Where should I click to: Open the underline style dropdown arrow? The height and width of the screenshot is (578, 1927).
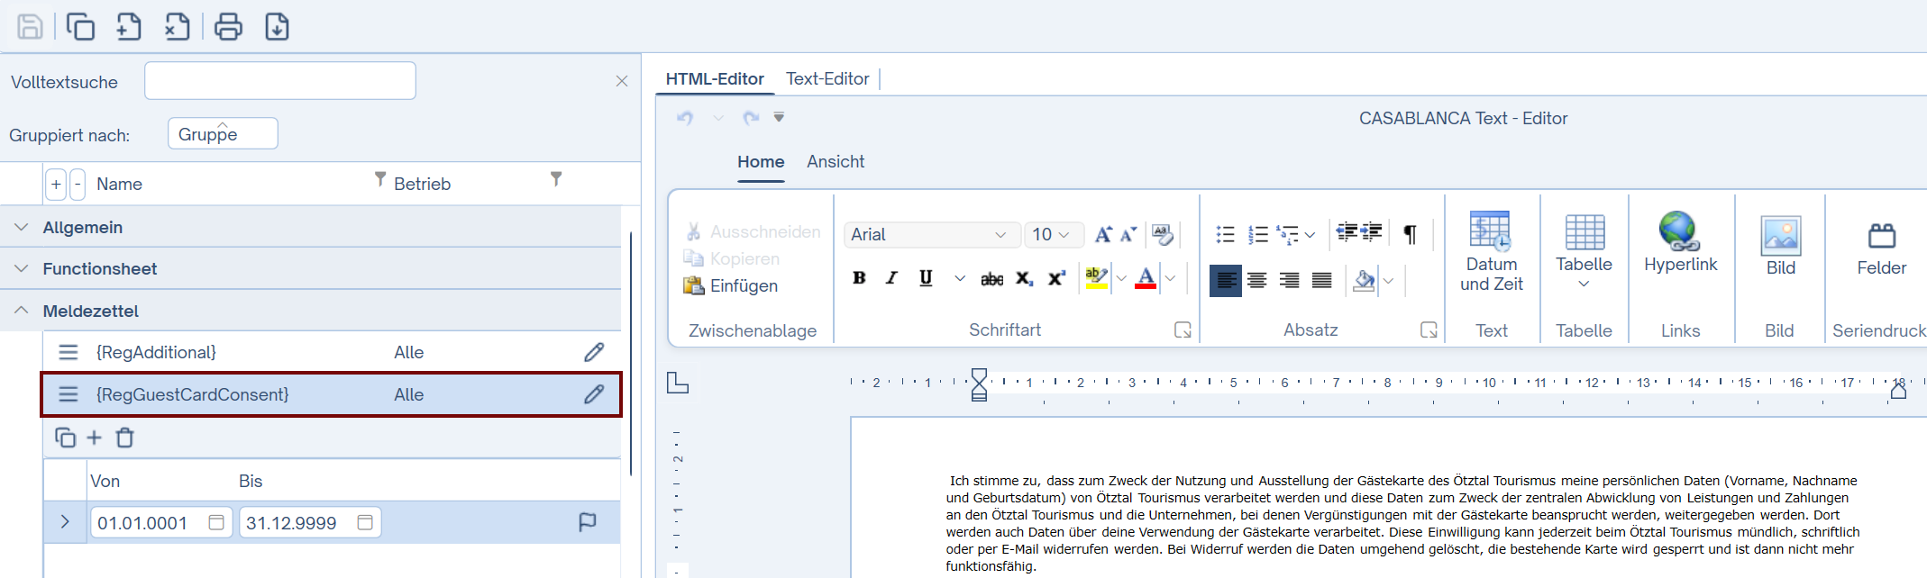pos(960,279)
